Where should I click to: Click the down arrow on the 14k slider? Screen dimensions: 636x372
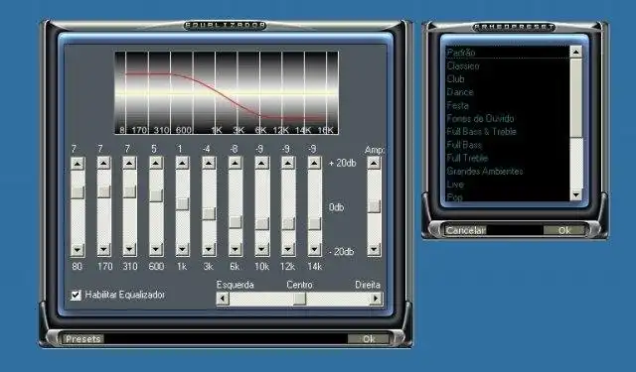(314, 249)
